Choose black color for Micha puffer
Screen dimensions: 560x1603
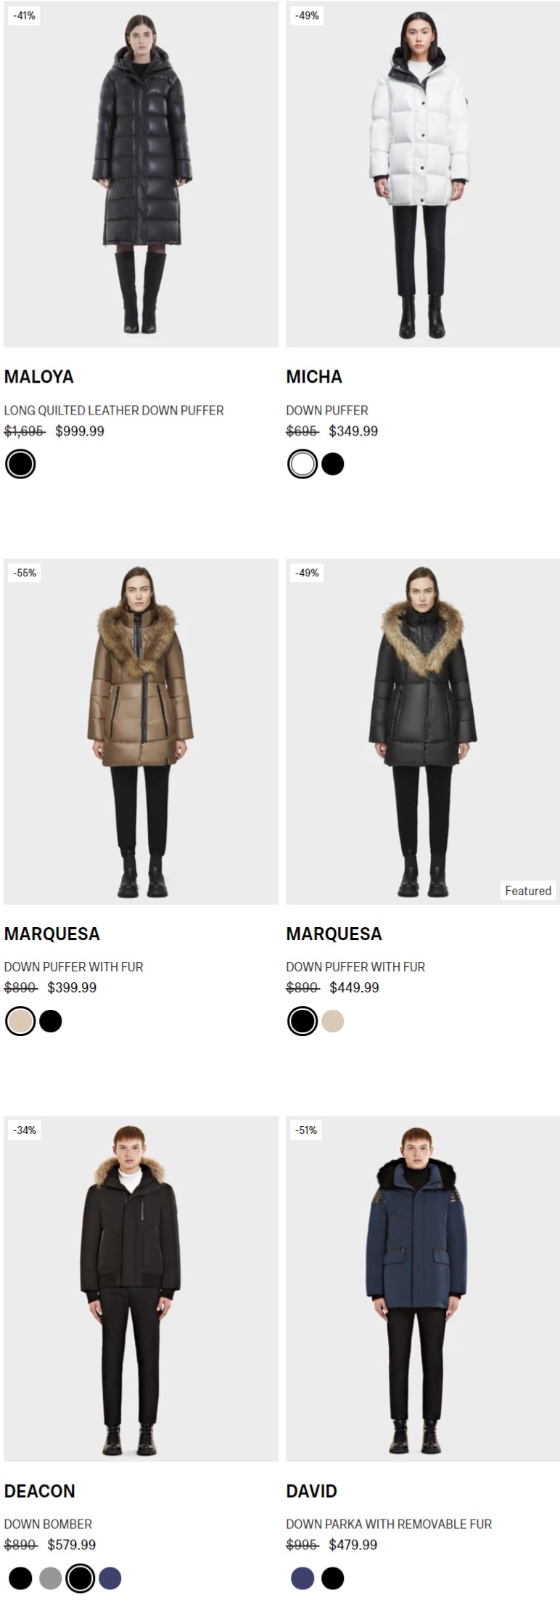[333, 464]
